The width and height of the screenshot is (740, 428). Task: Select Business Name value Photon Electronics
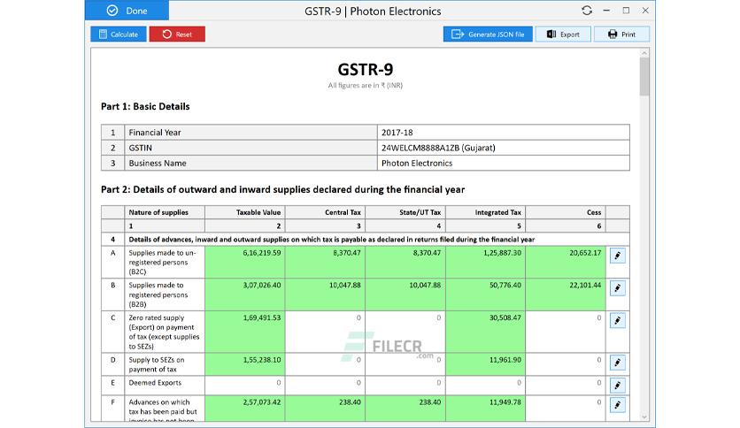503,163
